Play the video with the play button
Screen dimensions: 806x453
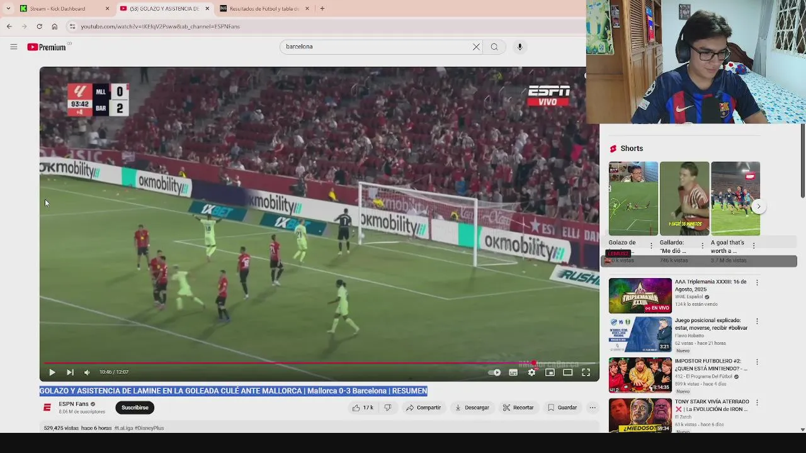pos(52,372)
